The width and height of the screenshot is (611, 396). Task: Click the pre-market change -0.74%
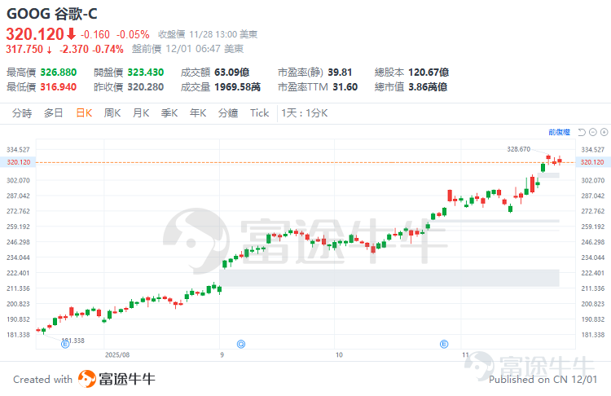pyautogui.click(x=108, y=49)
